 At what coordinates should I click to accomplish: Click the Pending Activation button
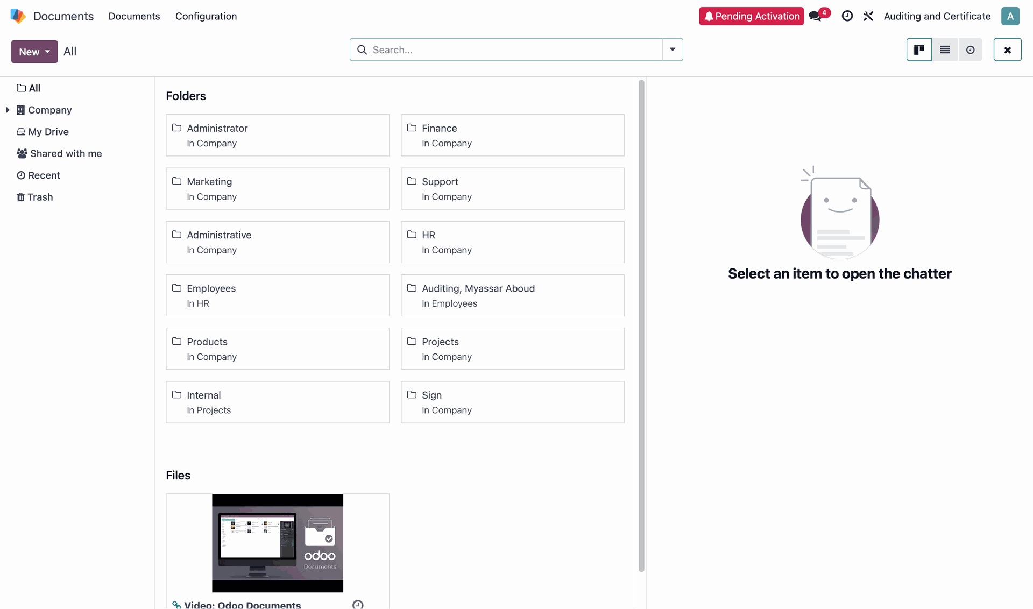click(751, 16)
